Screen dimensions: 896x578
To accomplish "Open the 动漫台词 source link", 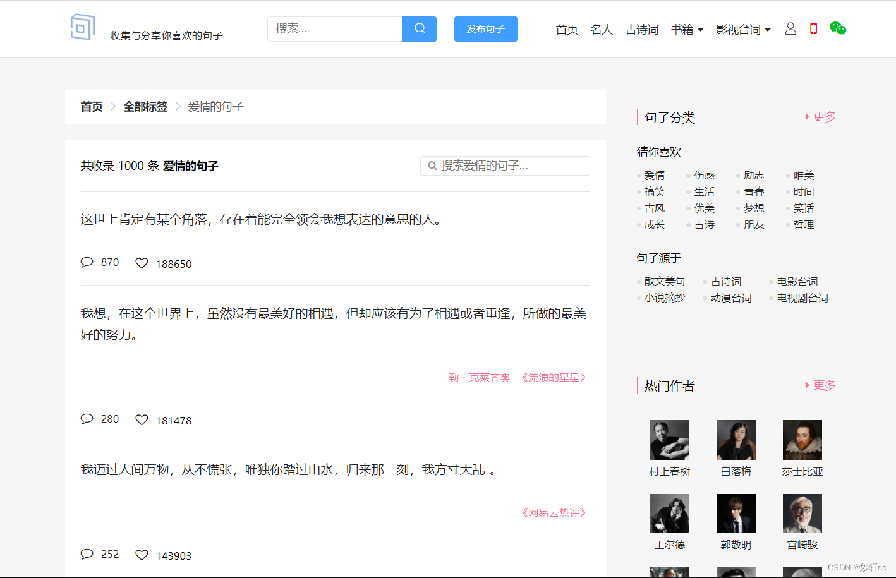I will tap(731, 298).
